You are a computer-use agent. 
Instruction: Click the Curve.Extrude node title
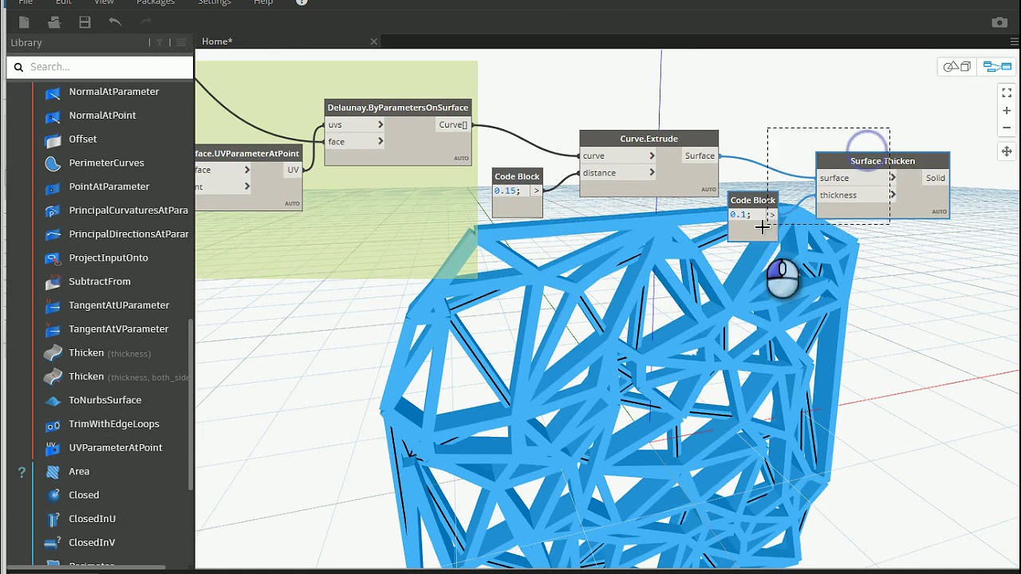coord(648,139)
